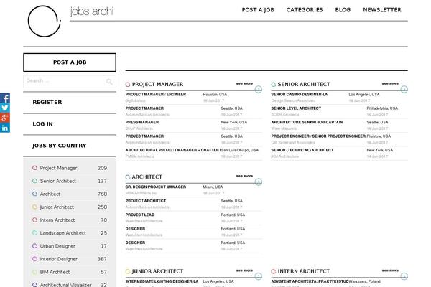Screen dimensions: 431x287
Task: Click see more for Senior Architect
Action: click(390, 83)
